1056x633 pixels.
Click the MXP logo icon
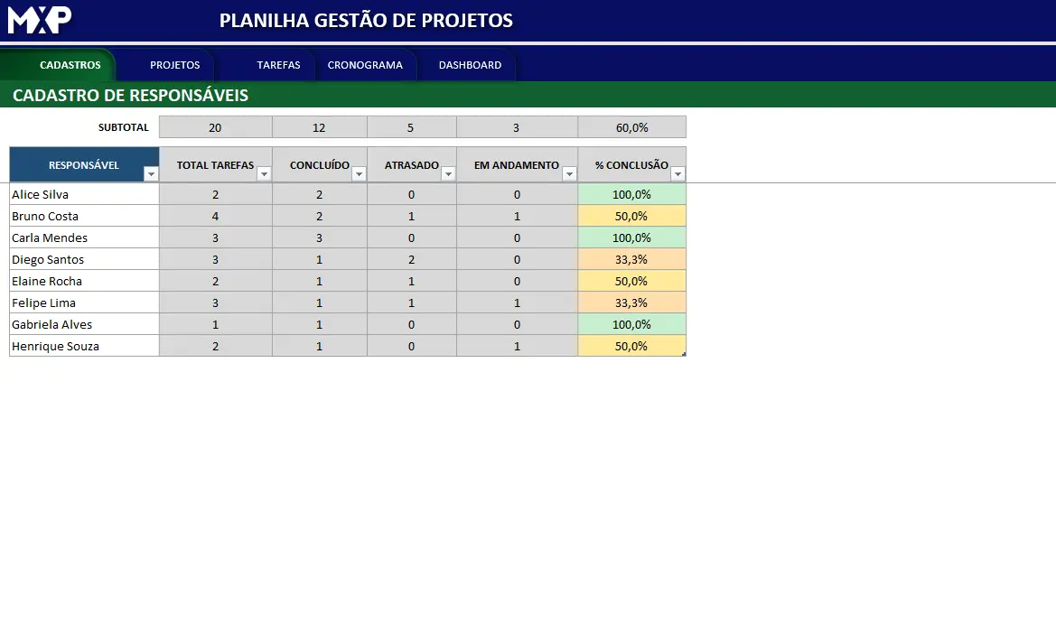[39, 20]
